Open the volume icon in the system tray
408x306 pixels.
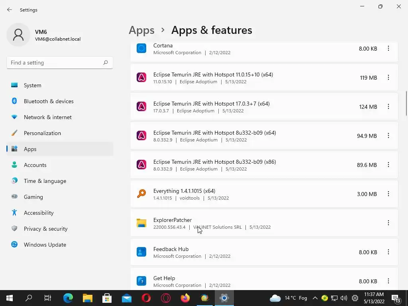pos(344,298)
